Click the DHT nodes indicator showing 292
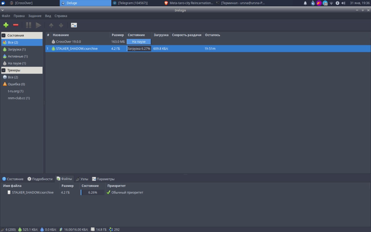 coord(114,229)
